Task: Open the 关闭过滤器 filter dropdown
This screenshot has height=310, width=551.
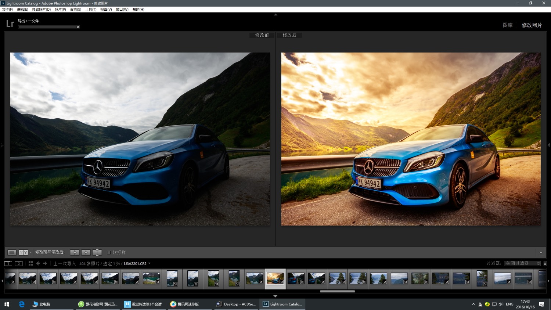Action: point(522,263)
